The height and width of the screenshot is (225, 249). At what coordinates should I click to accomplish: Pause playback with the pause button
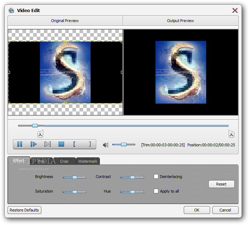tap(20, 144)
